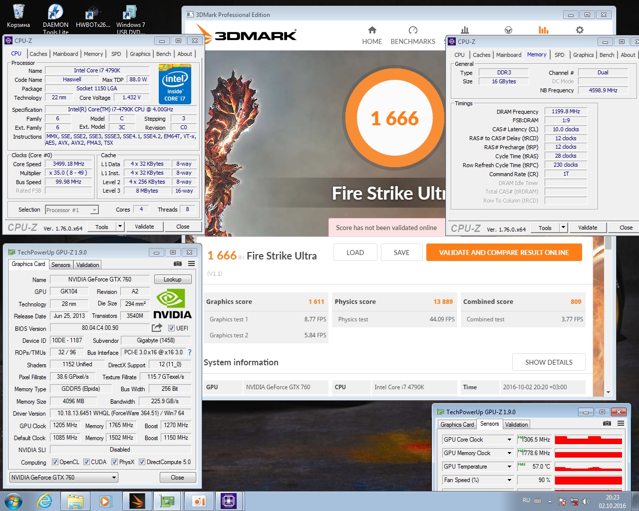This screenshot has height=511, width=639.
Task: Open the Recycle Bin desktop icon
Action: (x=18, y=15)
